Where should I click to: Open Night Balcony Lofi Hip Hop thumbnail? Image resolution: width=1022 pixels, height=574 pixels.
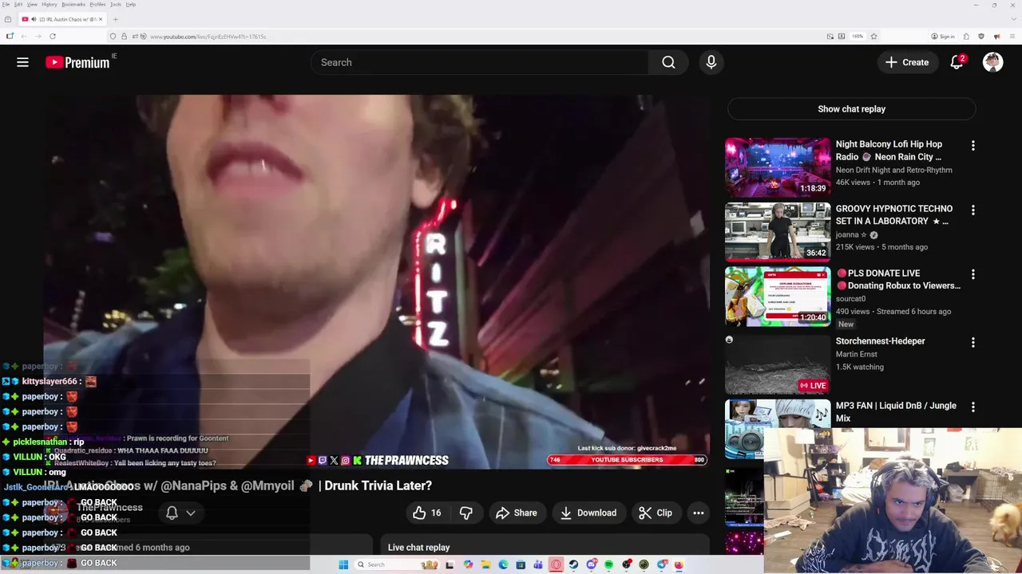click(778, 167)
